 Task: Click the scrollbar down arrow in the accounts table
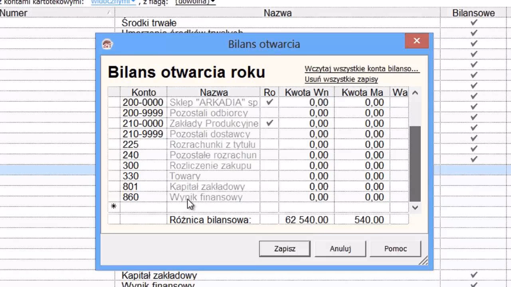pyautogui.click(x=415, y=208)
